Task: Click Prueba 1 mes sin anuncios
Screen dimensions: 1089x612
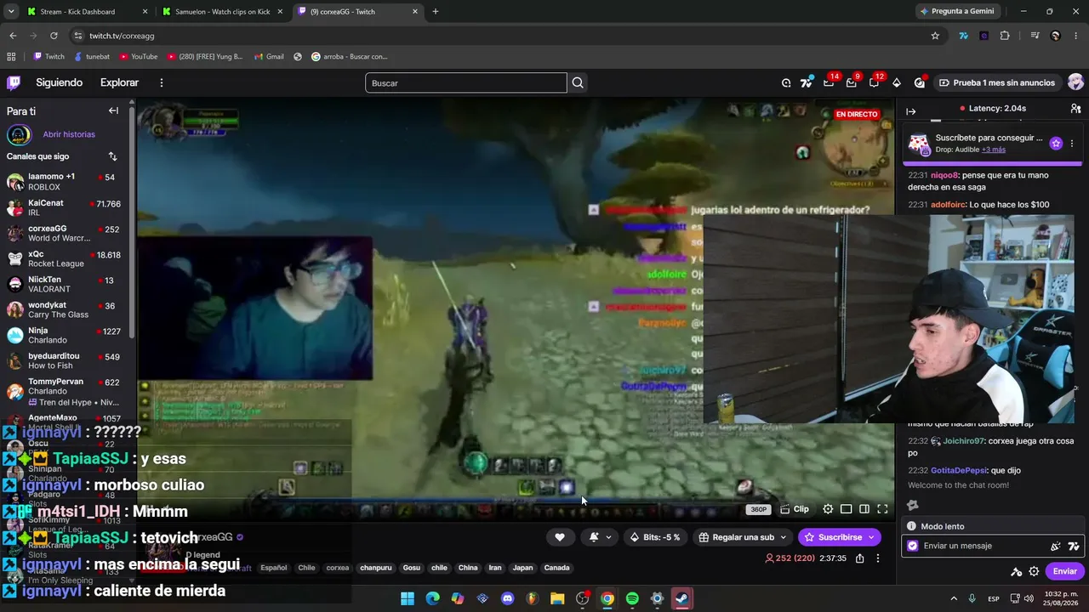Action: tap(996, 82)
